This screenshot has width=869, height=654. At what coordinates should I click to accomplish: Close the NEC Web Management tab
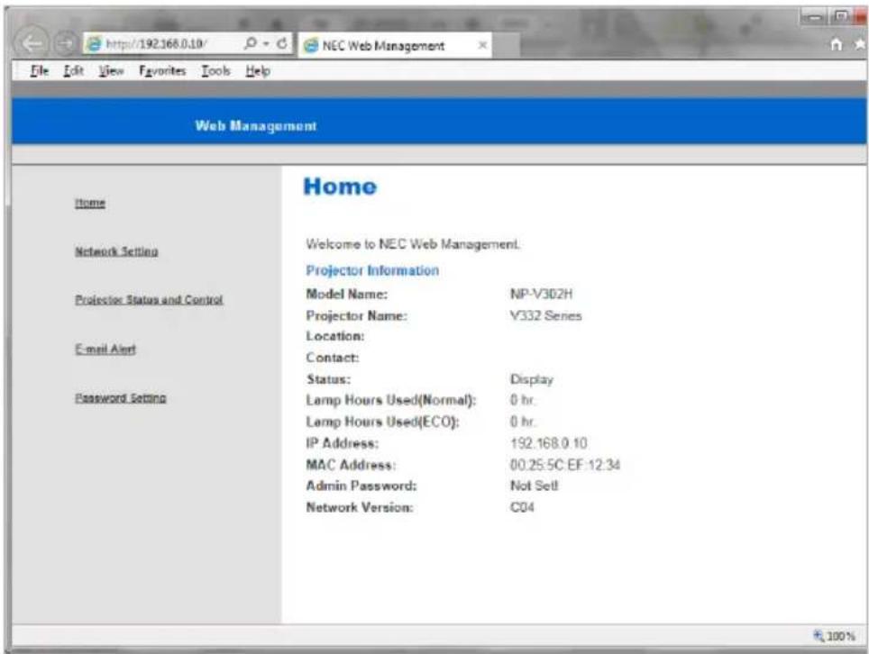point(482,45)
